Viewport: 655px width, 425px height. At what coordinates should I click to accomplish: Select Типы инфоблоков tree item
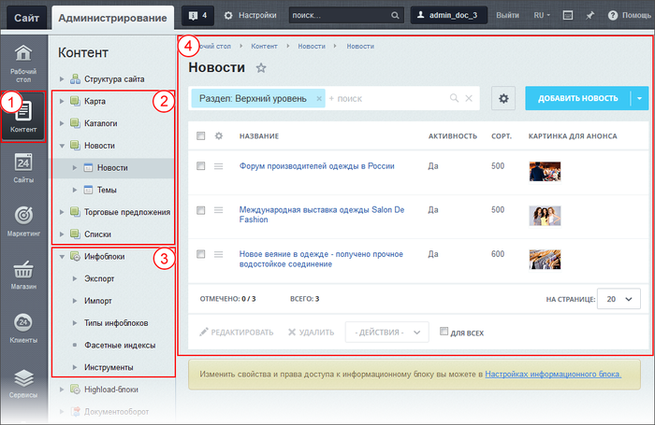click(x=116, y=323)
